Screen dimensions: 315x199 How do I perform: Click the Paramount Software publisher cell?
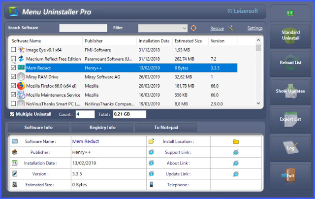point(109,59)
